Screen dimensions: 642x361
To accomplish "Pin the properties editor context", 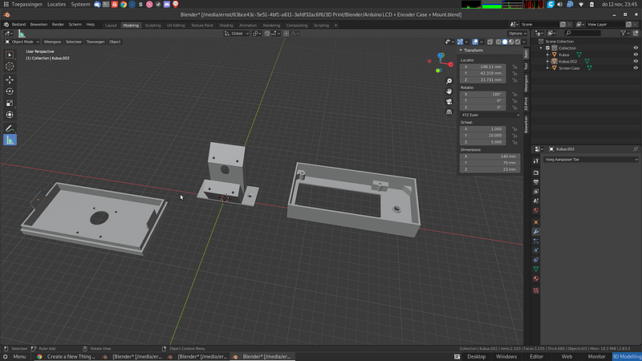I will tap(636, 149).
